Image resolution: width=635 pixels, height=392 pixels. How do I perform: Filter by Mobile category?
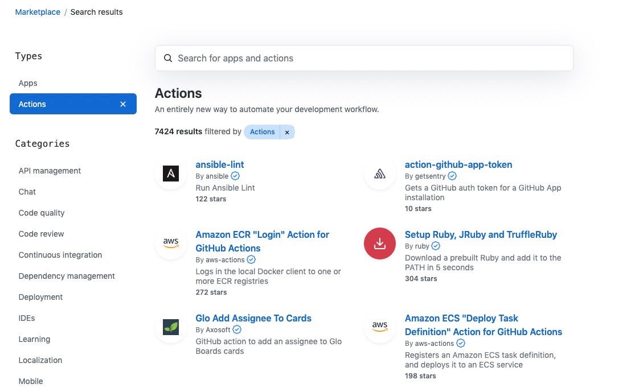31,381
